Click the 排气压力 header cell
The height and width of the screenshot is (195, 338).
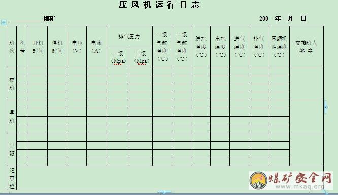pos(129,36)
